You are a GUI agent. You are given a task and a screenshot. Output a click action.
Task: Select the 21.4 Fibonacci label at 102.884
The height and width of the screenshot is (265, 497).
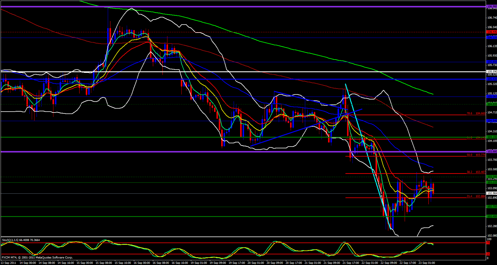pos(476,196)
